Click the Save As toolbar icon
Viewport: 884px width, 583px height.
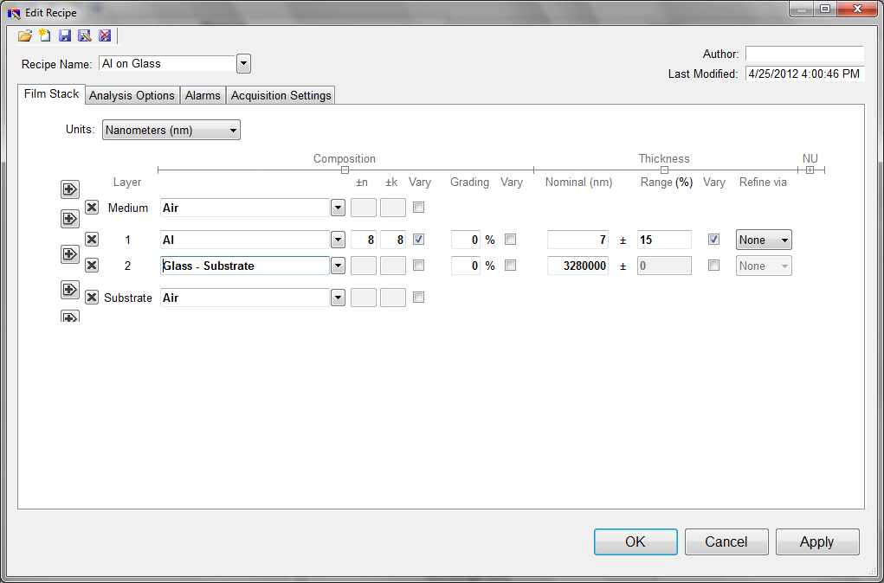[85, 36]
